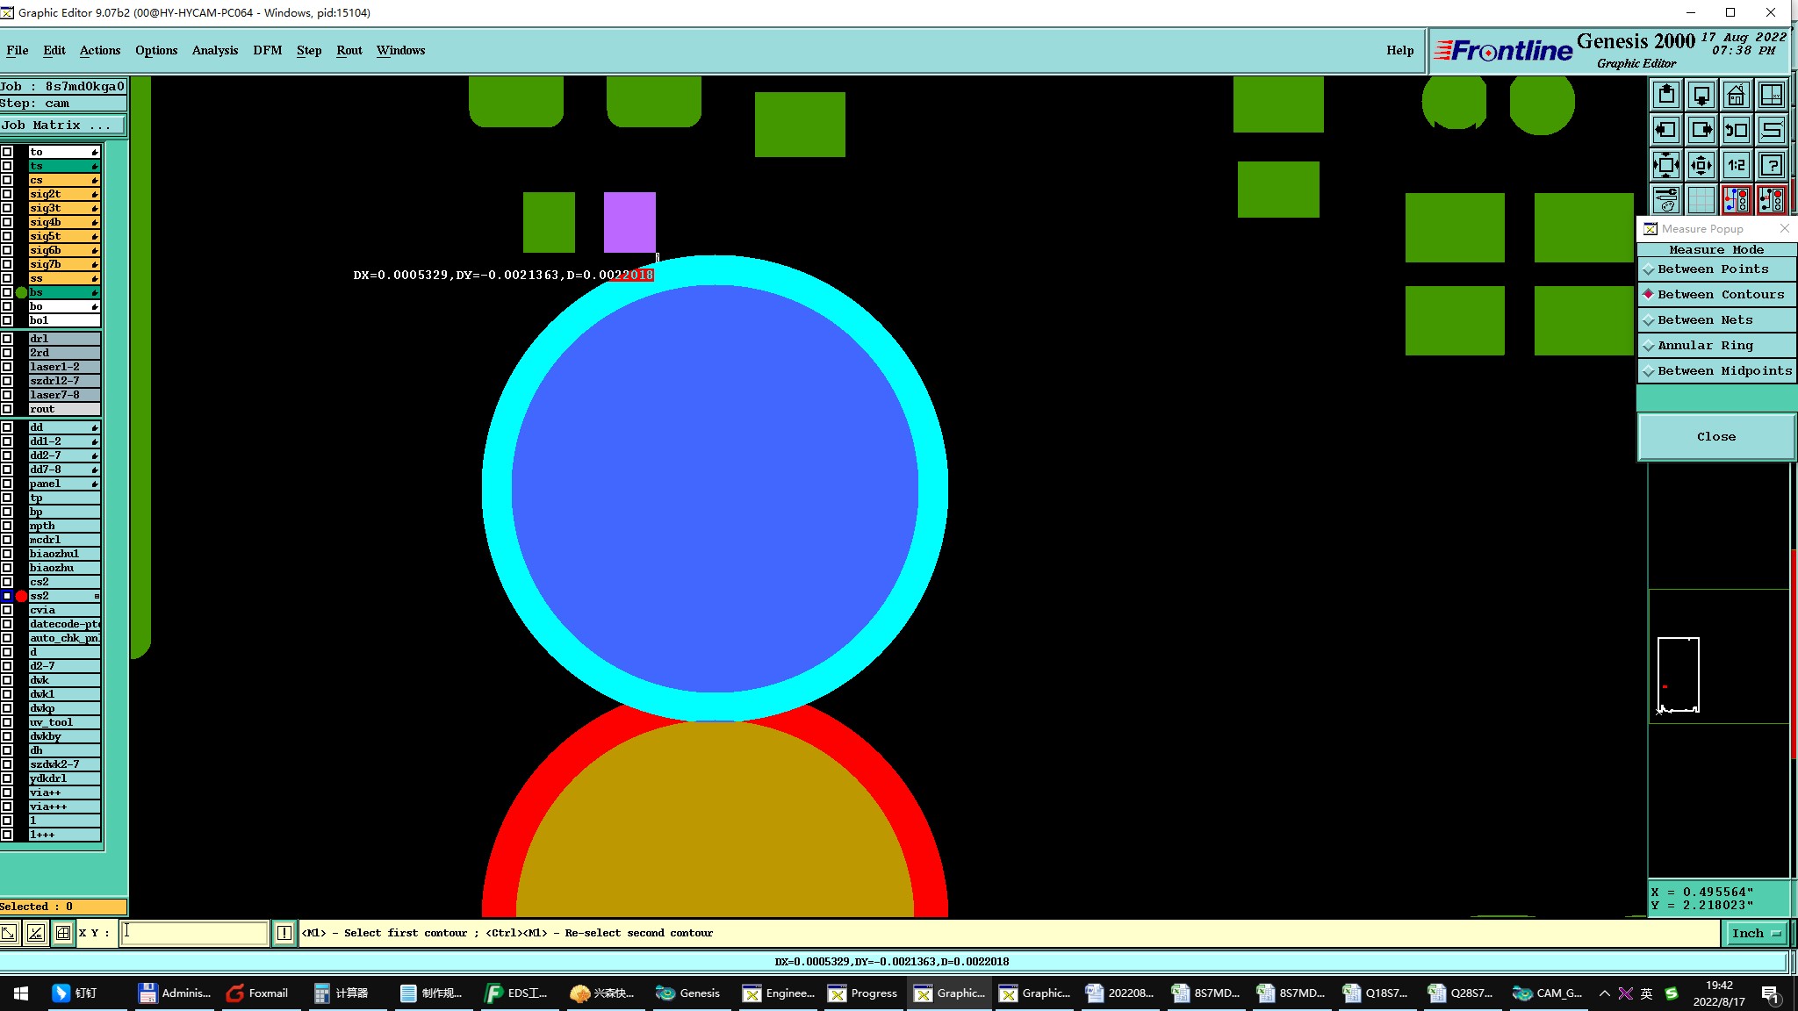Click the pan up arrow icon
The image size is (1798, 1011).
point(1665,95)
